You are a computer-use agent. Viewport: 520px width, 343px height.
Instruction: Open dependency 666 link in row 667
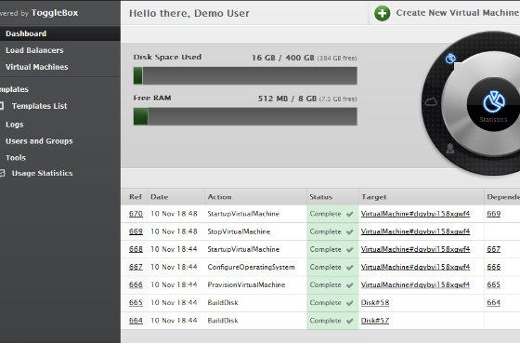(493, 267)
